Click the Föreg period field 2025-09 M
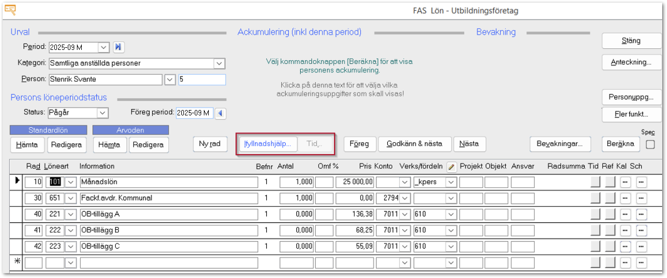Screen dimensions: 667x278 pyautogui.click(x=195, y=113)
